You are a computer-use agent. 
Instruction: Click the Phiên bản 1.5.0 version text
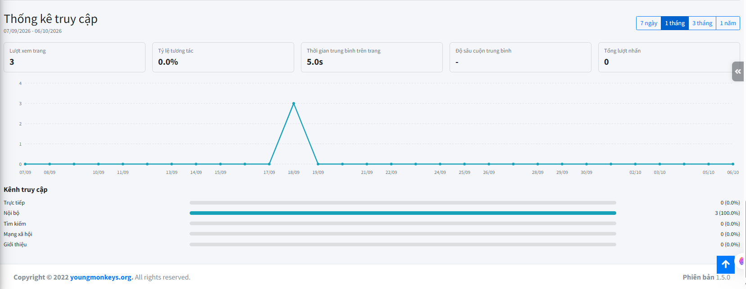(x=706, y=277)
